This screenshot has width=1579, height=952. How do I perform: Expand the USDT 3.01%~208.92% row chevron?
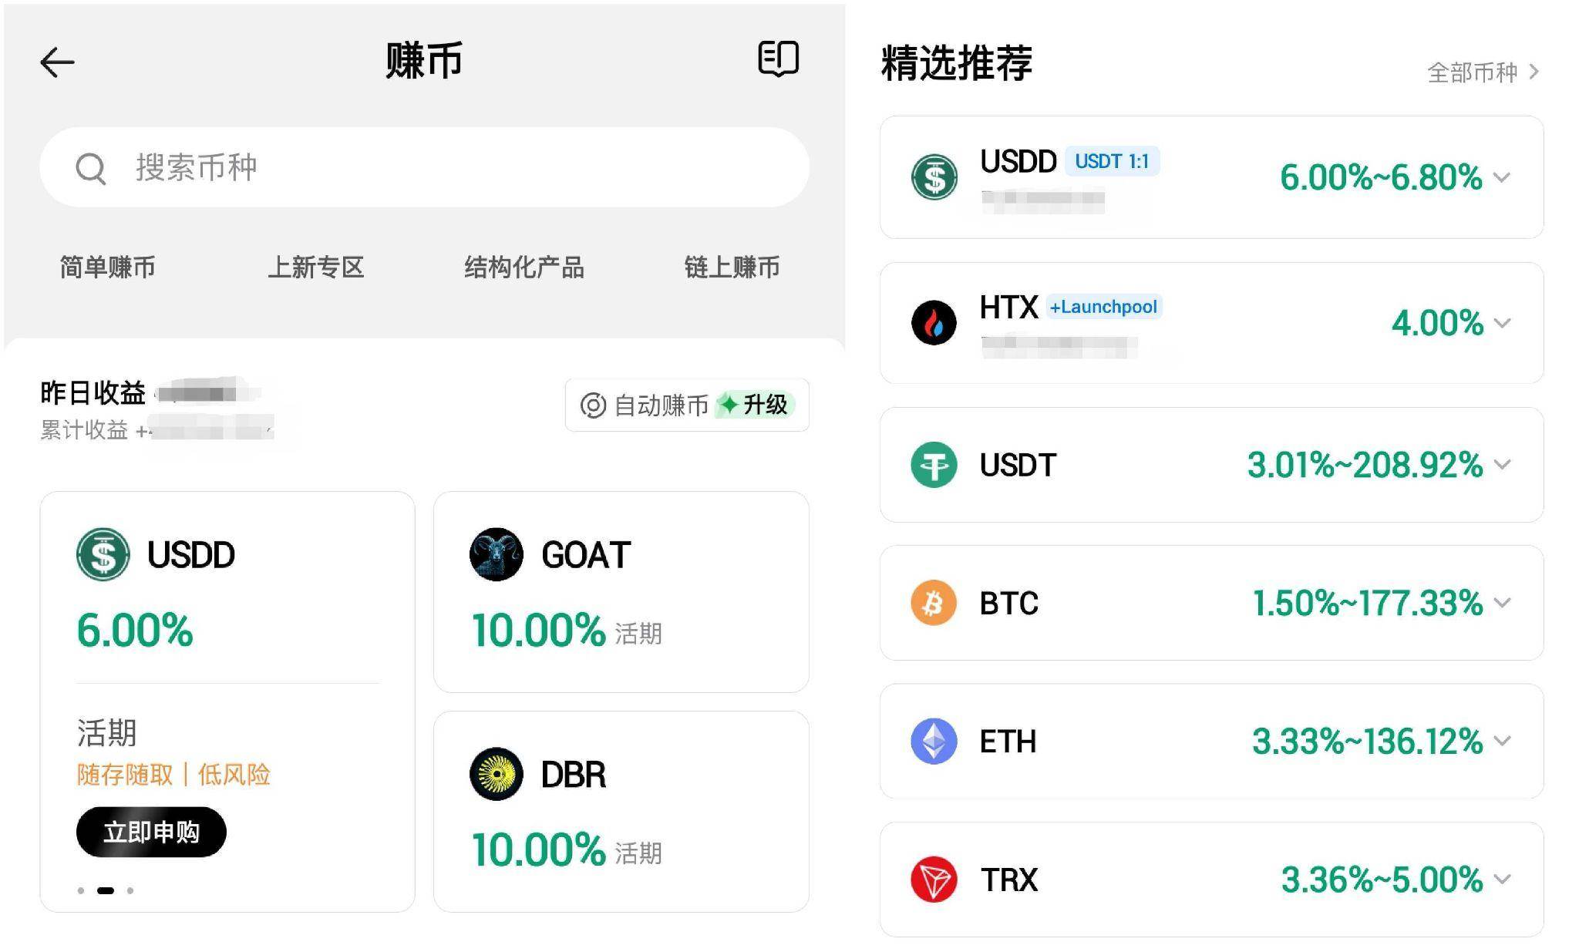pos(1501,464)
